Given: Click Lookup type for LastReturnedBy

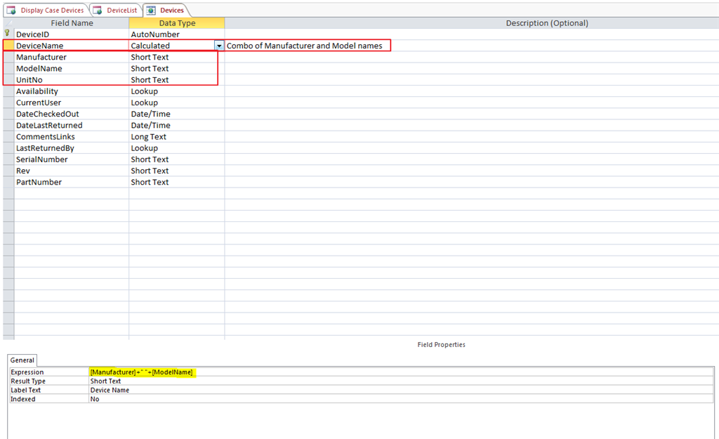Looking at the screenshot, I should click(176, 148).
